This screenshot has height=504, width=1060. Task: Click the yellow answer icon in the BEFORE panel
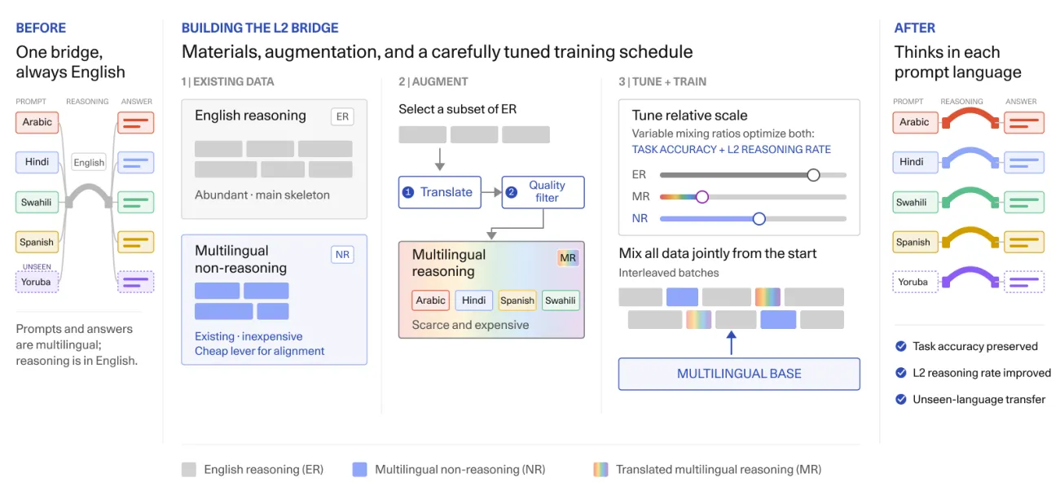click(136, 242)
